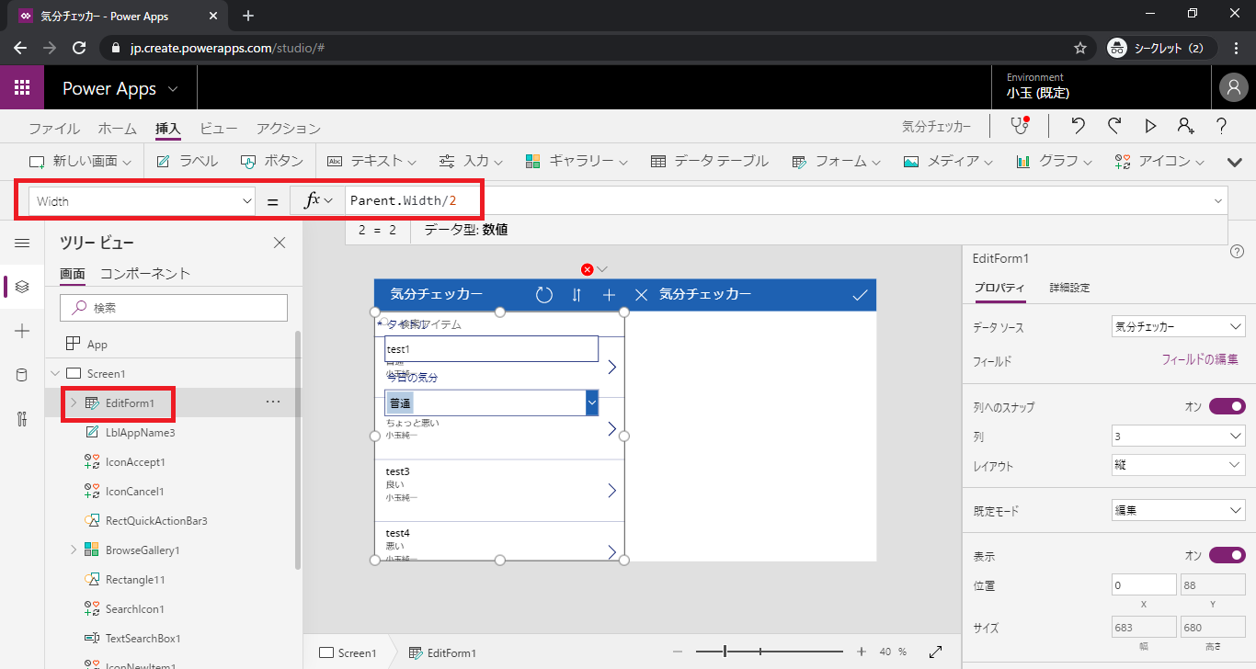Toggle the Snap to columns switch
This screenshot has height=669, width=1256.
[x=1227, y=406]
